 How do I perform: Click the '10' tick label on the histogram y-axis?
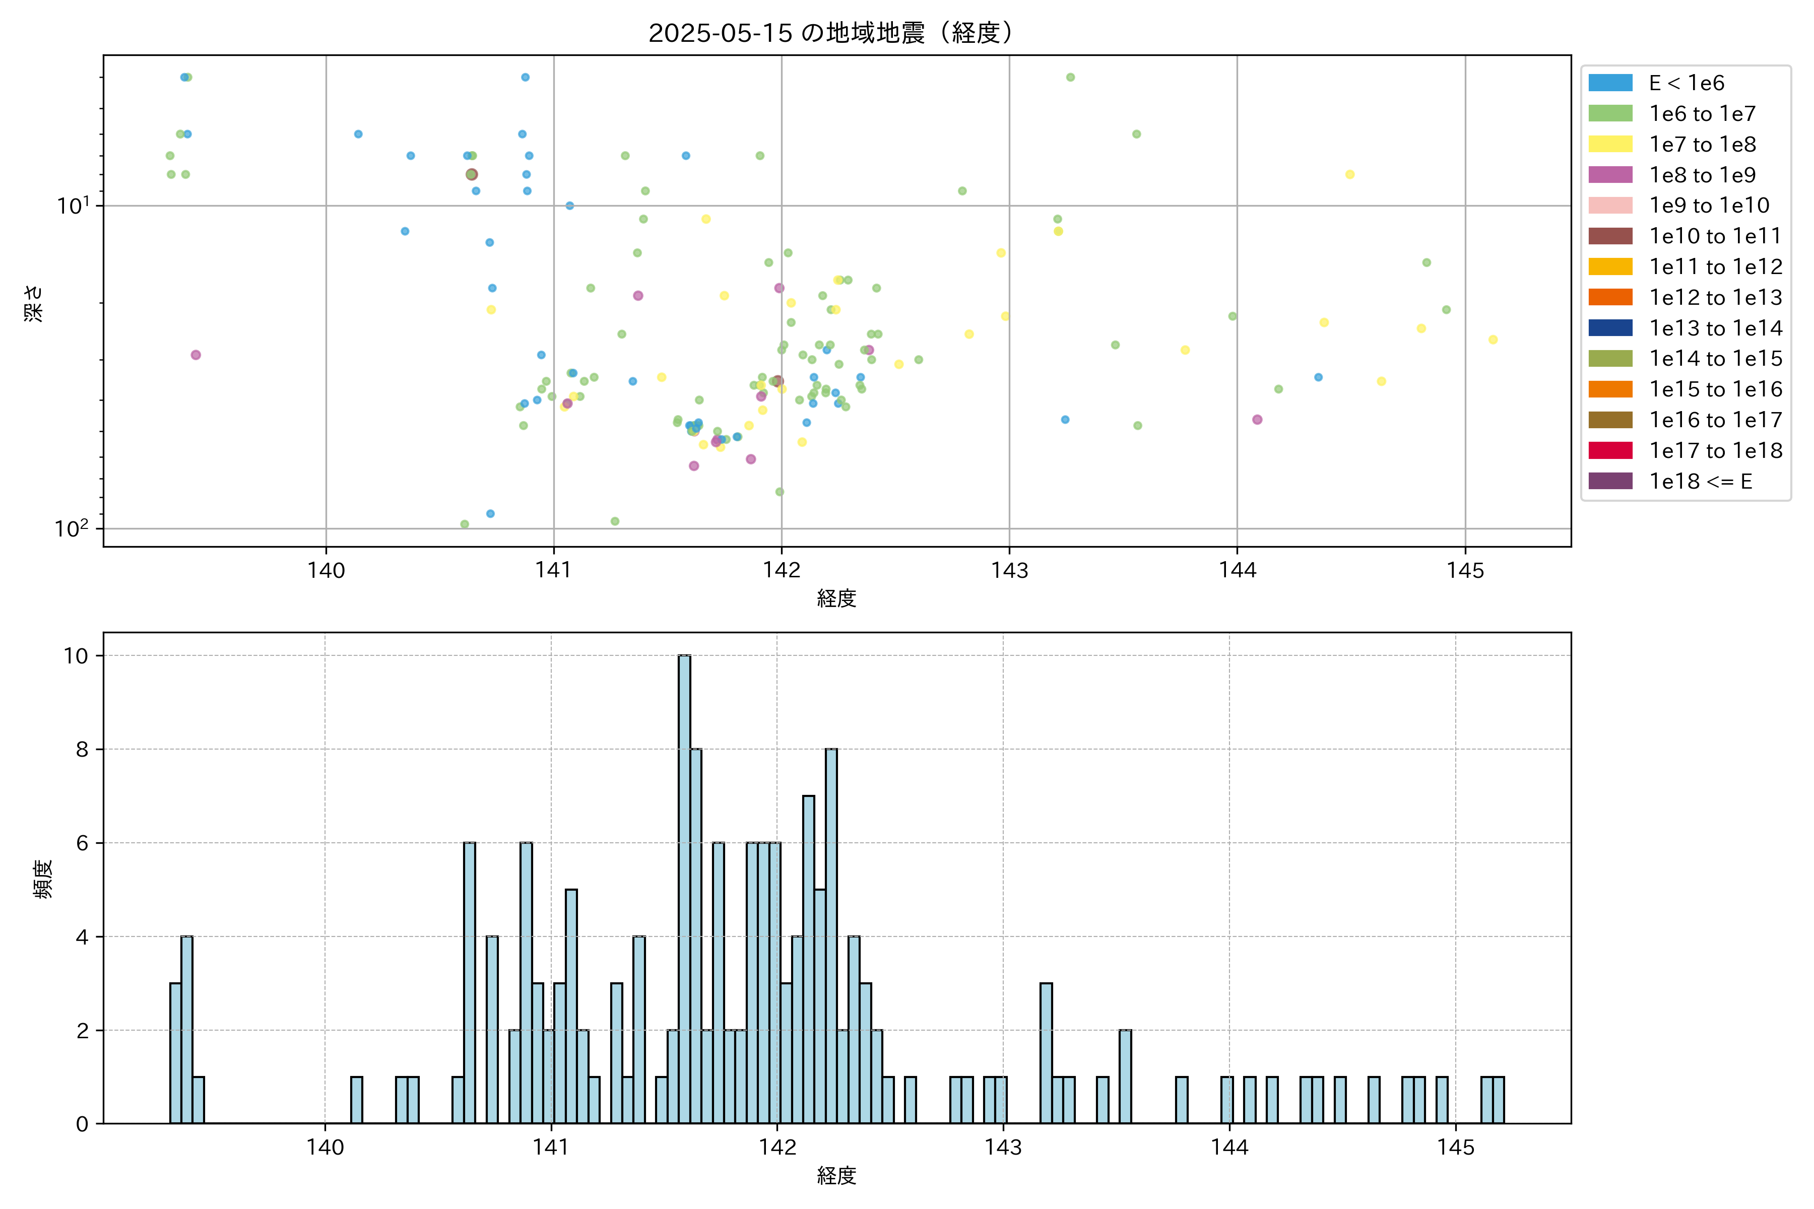76,655
